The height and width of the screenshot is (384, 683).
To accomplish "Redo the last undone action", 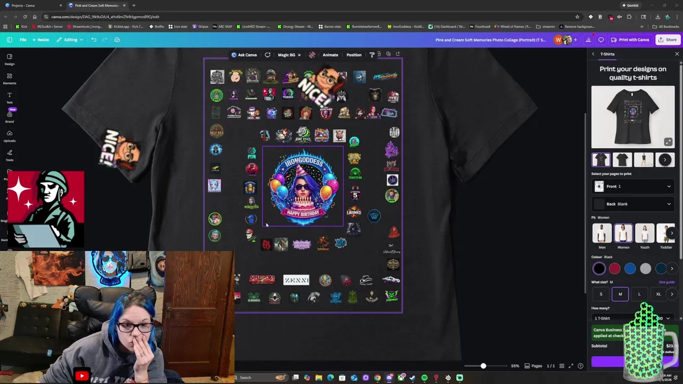I will coord(105,39).
